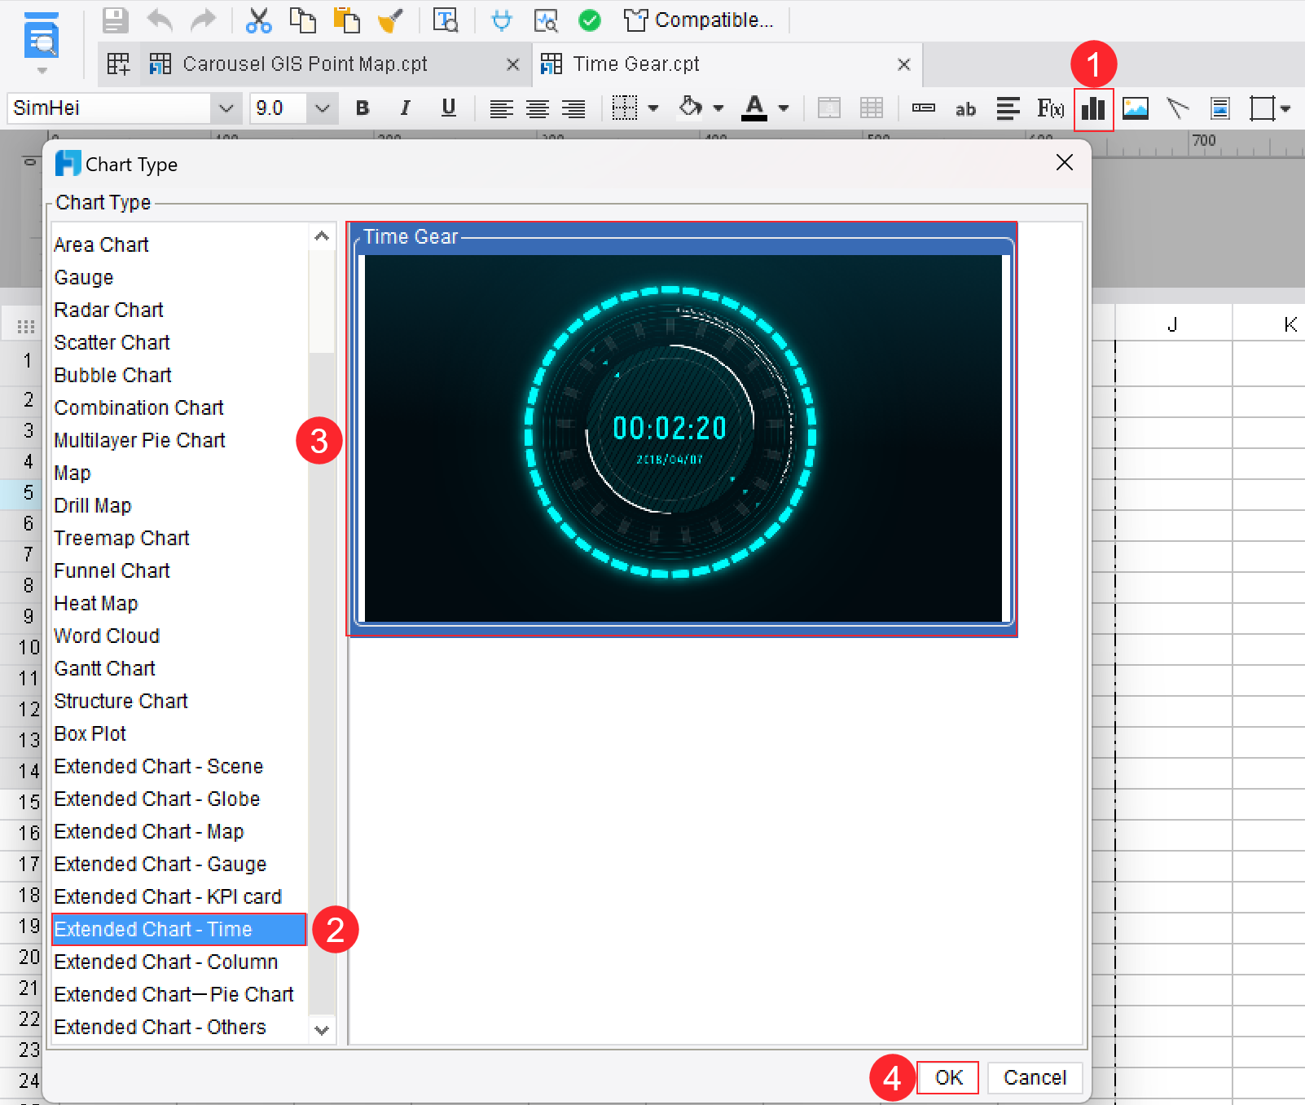
Task: Click the Copy icon
Action: tap(303, 20)
